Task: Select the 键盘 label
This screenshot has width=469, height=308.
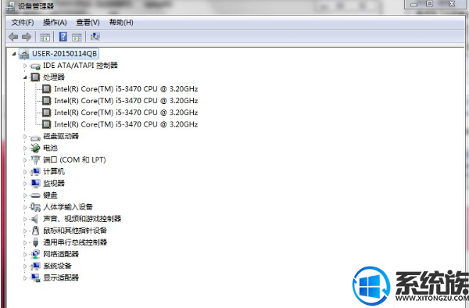Action: tap(50, 195)
